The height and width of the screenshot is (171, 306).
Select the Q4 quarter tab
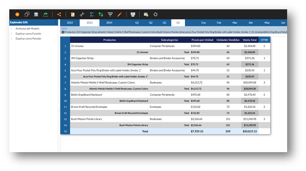(x=178, y=23)
